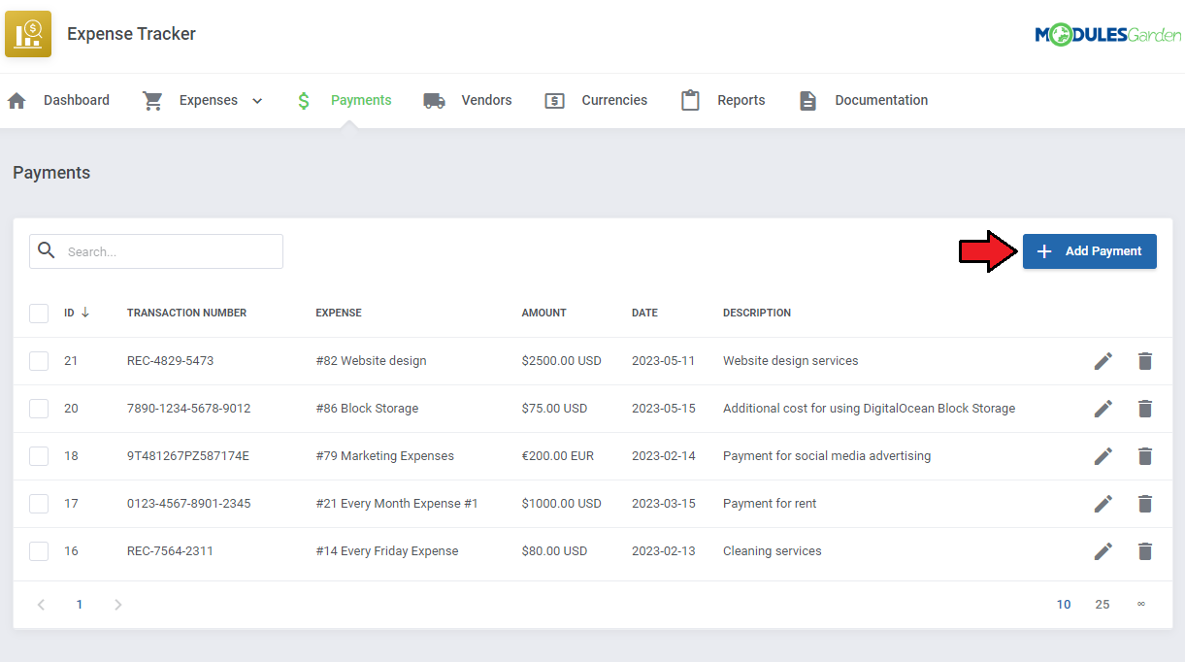Show 10 entries per page
This screenshot has width=1185, height=662.
pos(1064,605)
